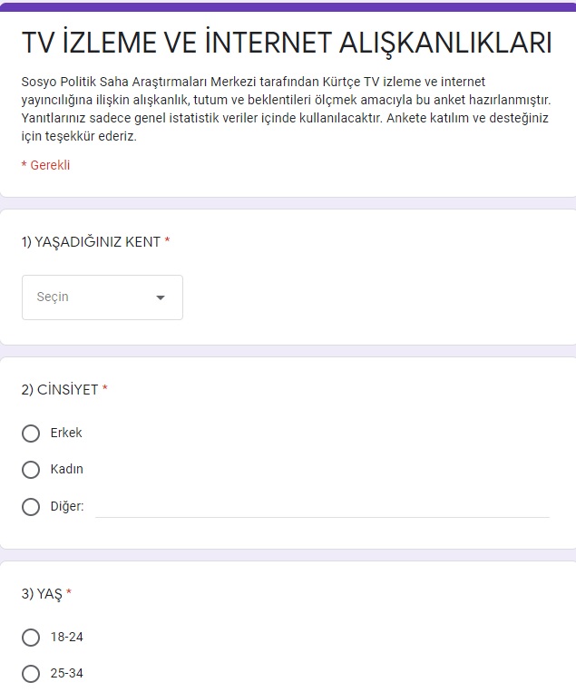Open the Seçin city dropdown
Image resolution: width=576 pixels, height=692 pixels.
(x=103, y=297)
